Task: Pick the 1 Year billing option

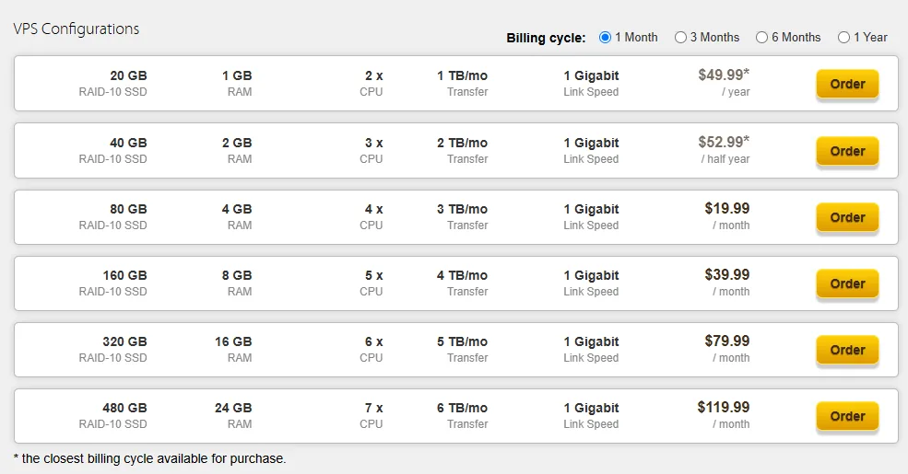Action: tap(843, 38)
